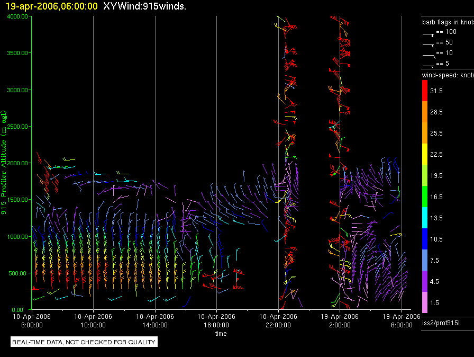474x357 pixels.
Task: Select the red 31.5 knots color swatch
Action: click(x=424, y=91)
